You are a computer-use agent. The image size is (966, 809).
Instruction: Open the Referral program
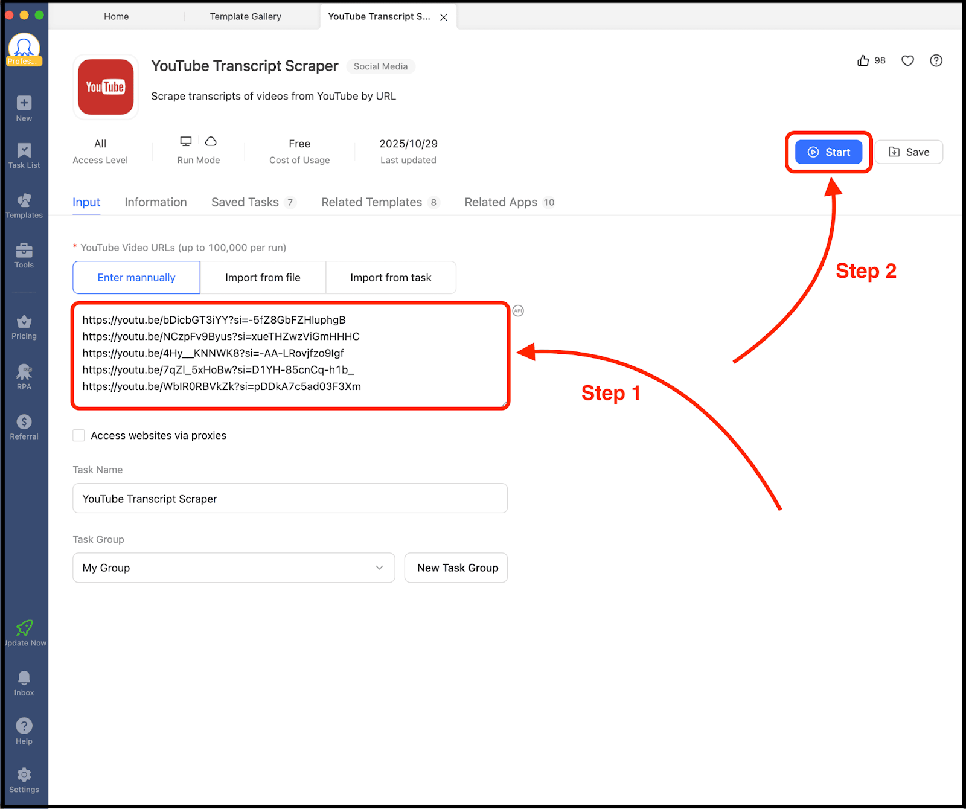(x=24, y=426)
